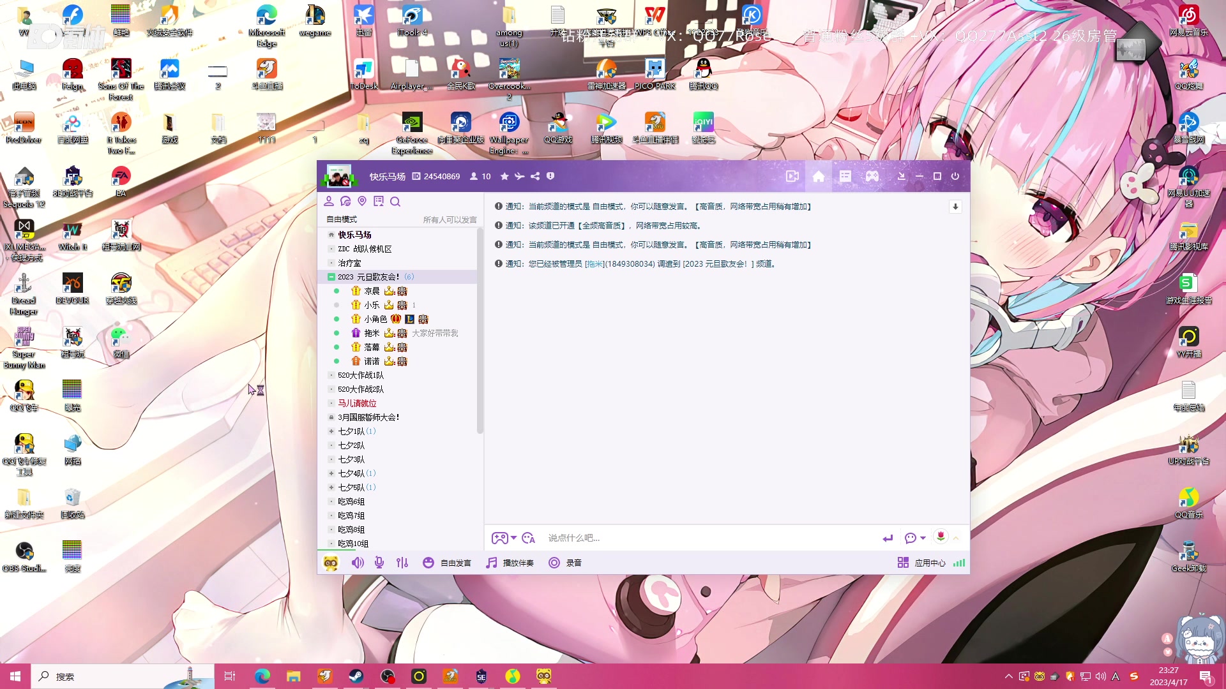This screenshot has width=1226, height=689.
Task: Click the home icon in YY title bar
Action: [819, 177]
